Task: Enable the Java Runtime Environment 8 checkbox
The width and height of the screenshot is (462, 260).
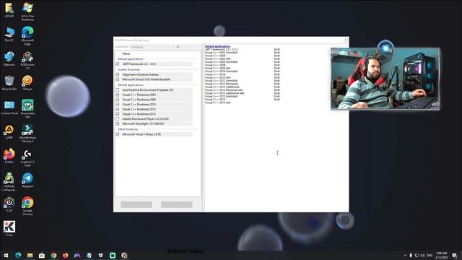Action: [118, 90]
